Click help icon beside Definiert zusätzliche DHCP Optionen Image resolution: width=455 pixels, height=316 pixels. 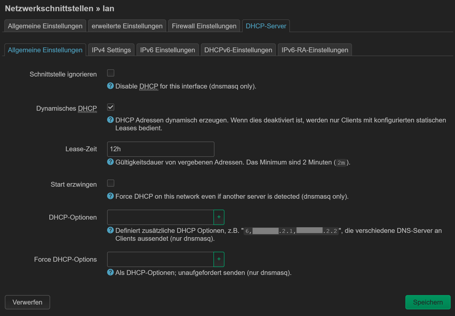point(110,230)
